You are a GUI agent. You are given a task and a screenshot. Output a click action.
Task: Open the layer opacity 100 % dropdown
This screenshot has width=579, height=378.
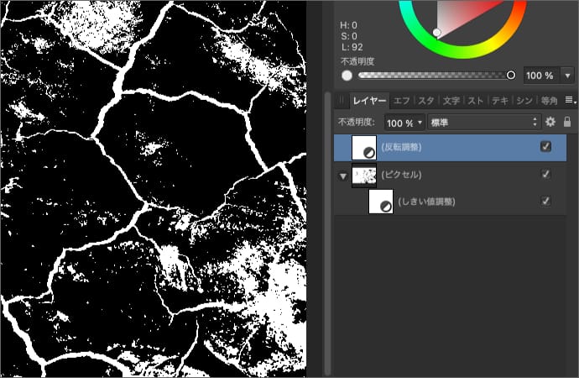pyautogui.click(x=404, y=123)
